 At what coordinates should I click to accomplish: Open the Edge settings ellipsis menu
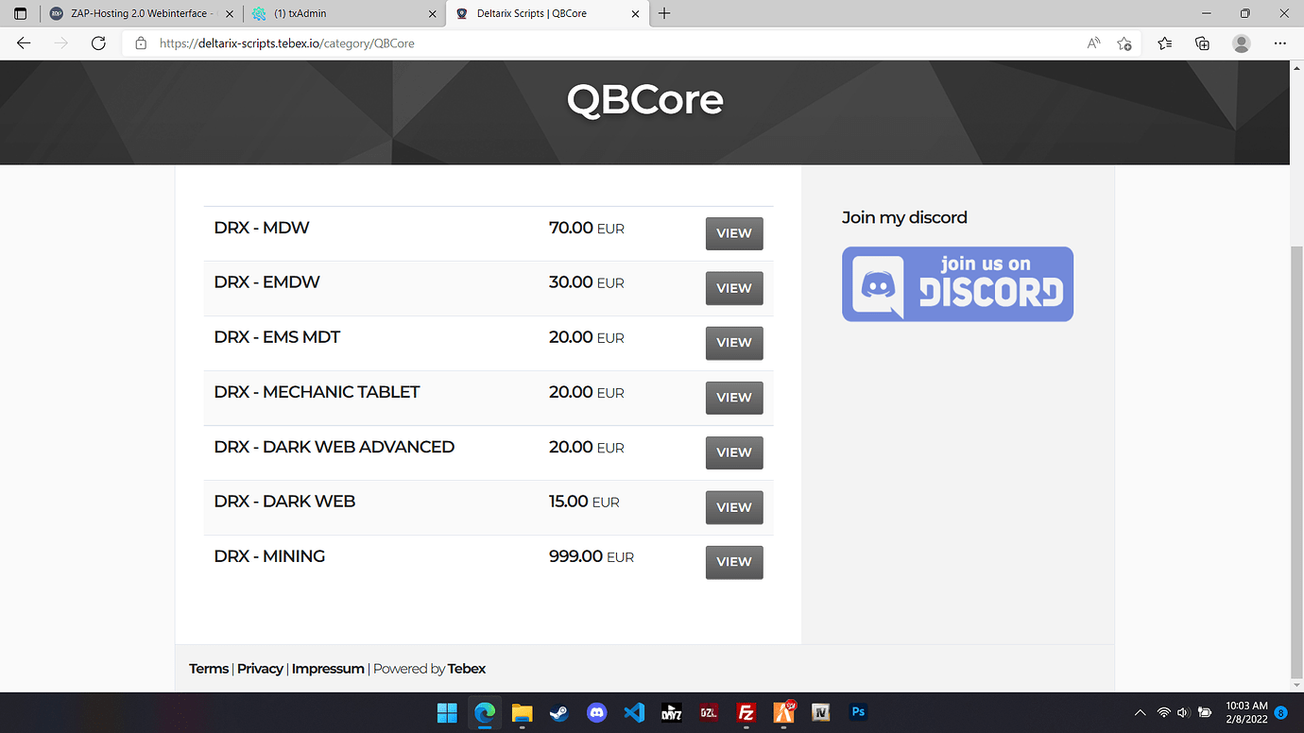[1279, 43]
